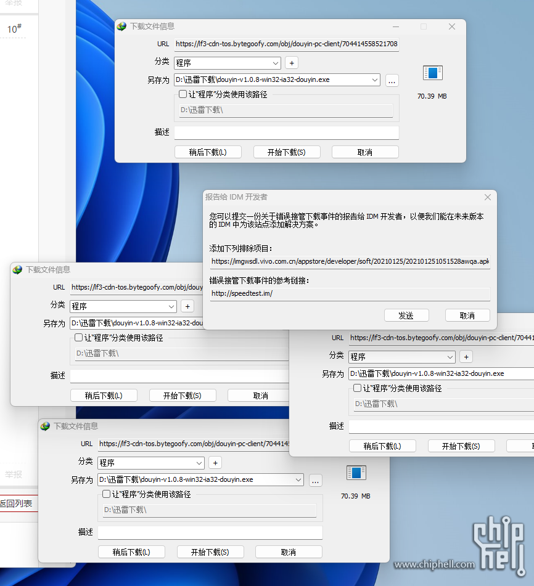The height and width of the screenshot is (586, 534).
Task: Click the IDM logo in the top download dialog title bar
Action: (x=121, y=26)
